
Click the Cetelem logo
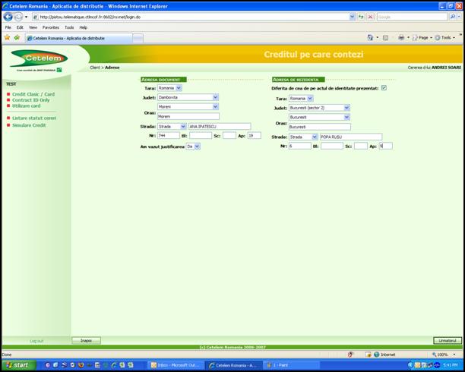(36, 58)
